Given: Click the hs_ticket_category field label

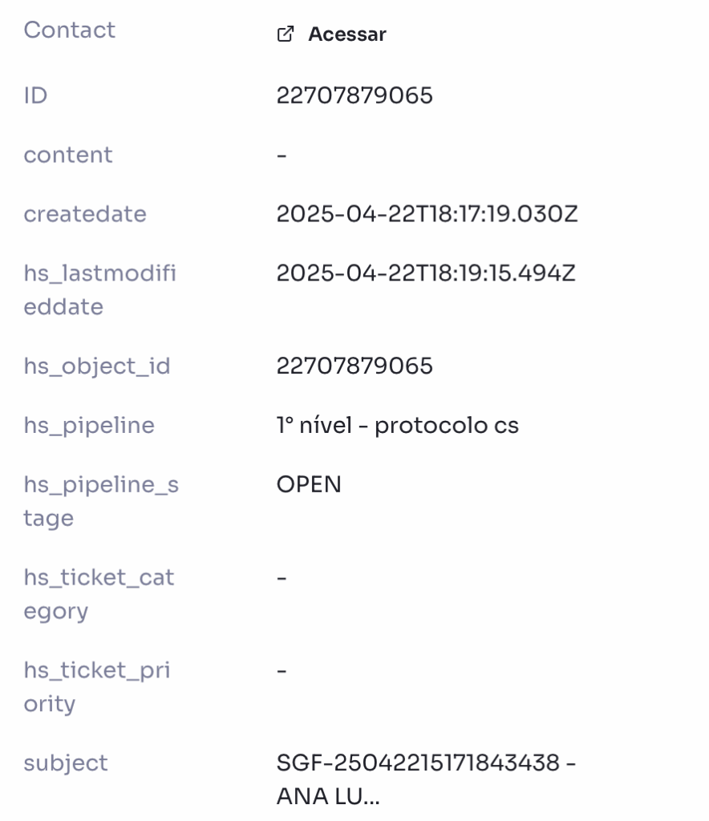Looking at the screenshot, I should 99,594.
